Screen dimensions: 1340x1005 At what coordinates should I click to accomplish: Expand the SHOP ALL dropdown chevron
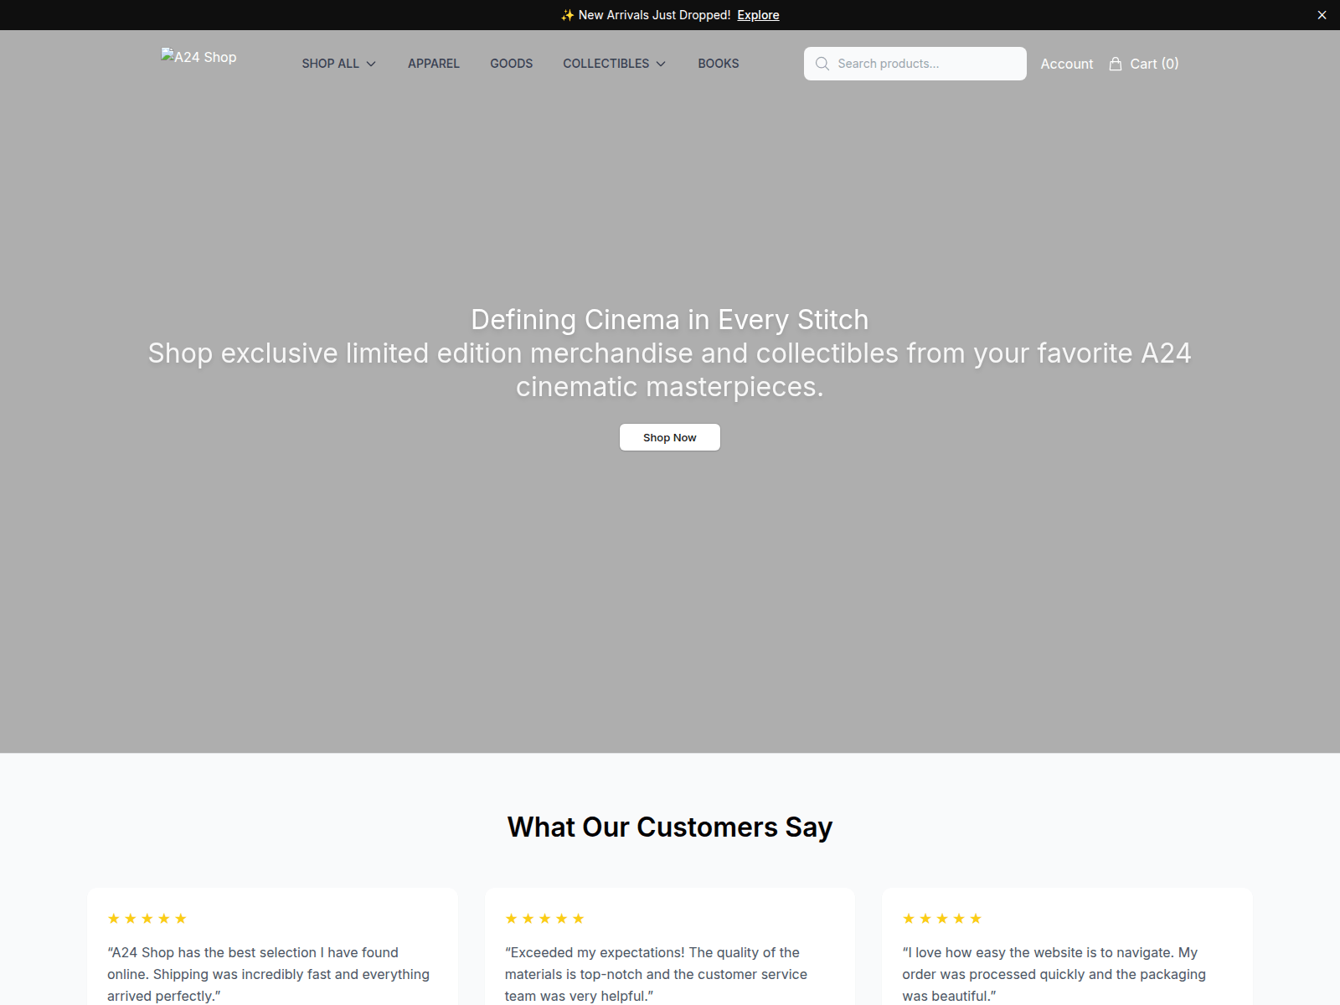(x=371, y=64)
